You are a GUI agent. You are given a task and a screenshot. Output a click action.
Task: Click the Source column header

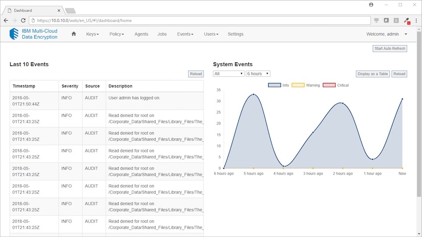click(94, 86)
